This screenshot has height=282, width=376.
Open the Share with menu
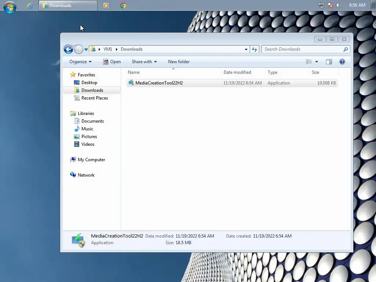pos(144,62)
